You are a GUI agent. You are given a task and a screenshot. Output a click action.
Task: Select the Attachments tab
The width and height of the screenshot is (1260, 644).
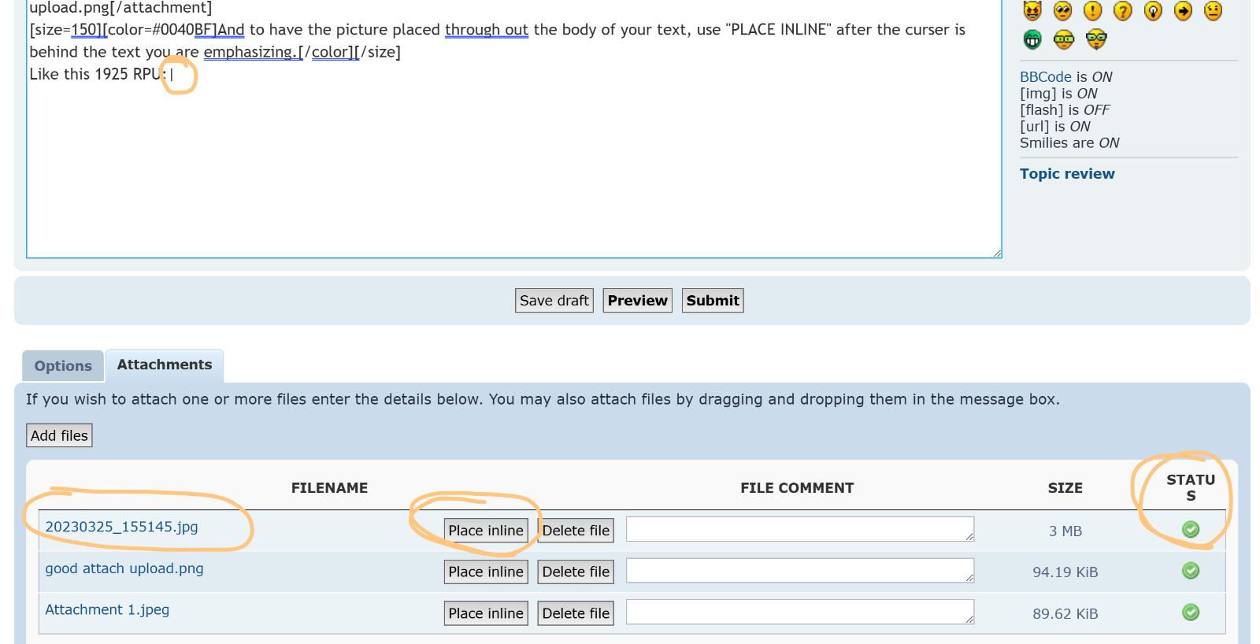coord(165,365)
